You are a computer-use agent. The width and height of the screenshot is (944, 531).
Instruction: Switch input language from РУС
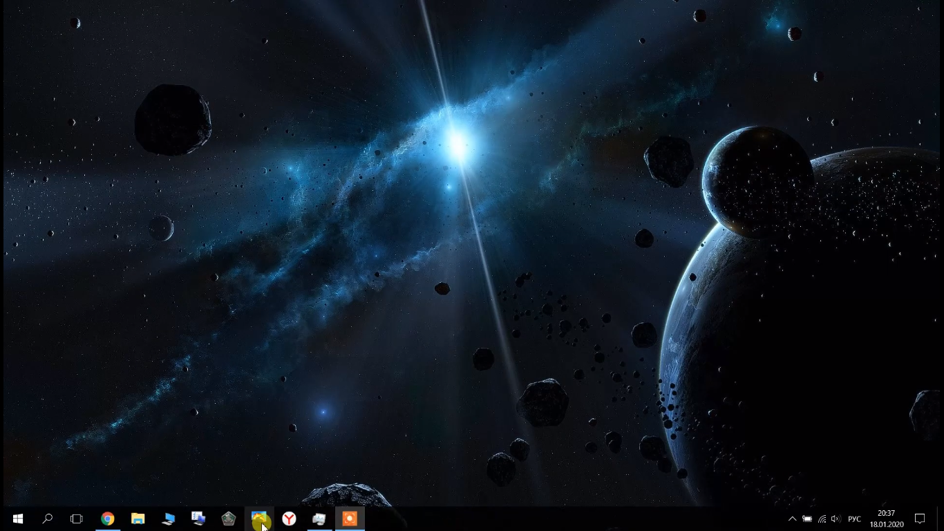point(854,519)
